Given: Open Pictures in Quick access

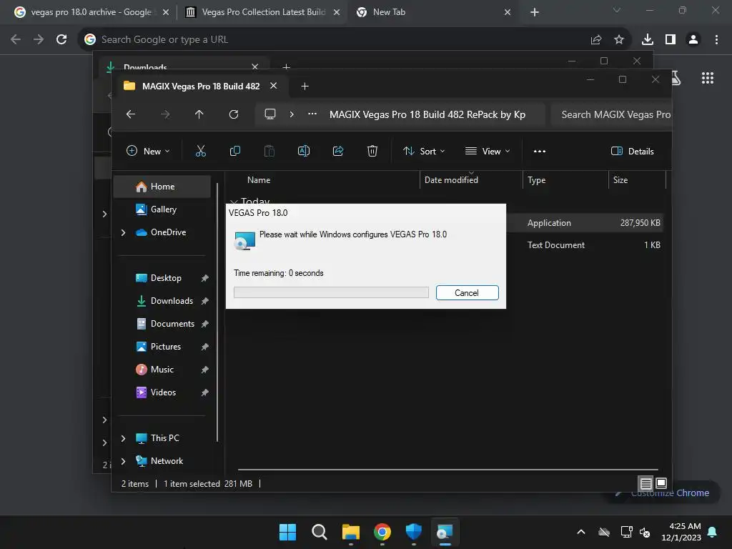Looking at the screenshot, I should 162,347.
